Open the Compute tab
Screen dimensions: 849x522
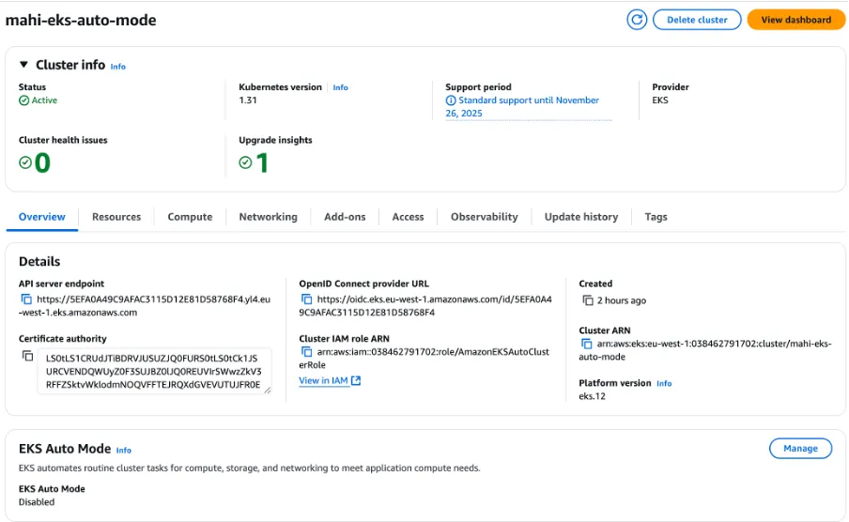point(190,217)
